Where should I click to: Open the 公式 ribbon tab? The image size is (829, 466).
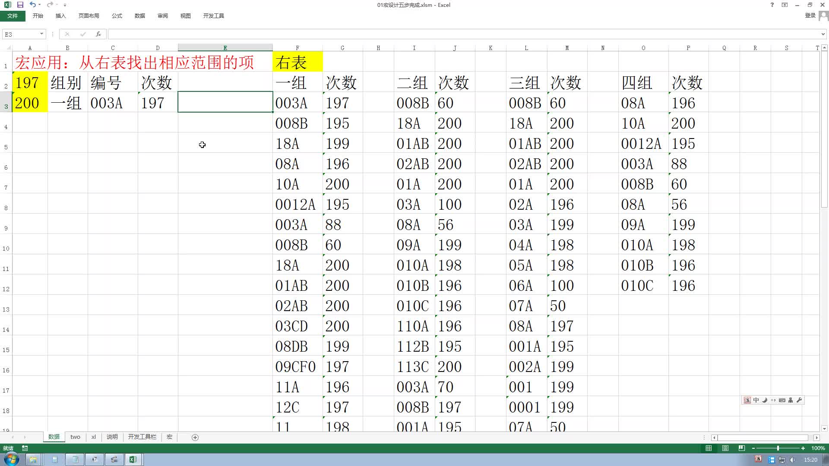[117, 16]
